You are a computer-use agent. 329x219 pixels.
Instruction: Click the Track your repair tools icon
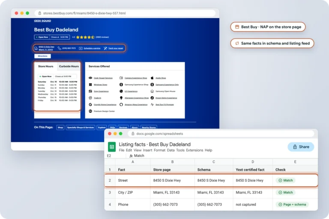tap(105, 48)
